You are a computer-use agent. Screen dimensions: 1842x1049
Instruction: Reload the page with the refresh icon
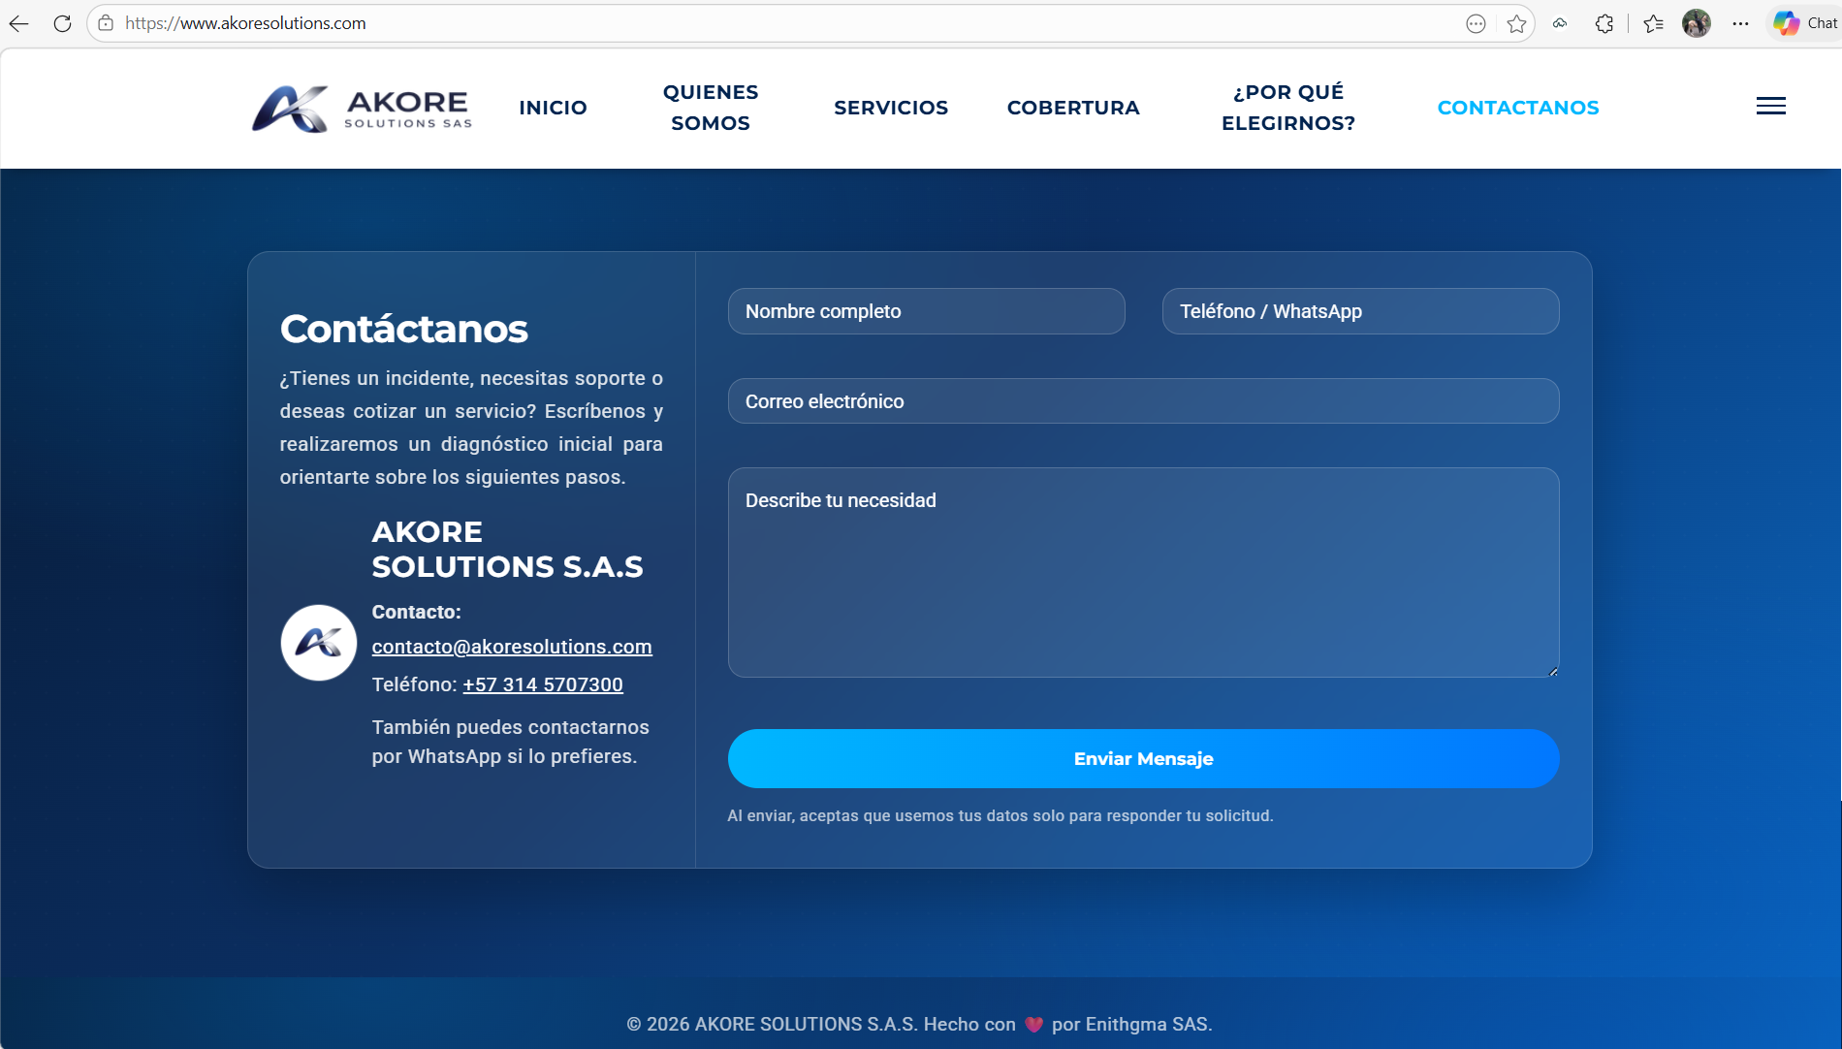click(62, 23)
